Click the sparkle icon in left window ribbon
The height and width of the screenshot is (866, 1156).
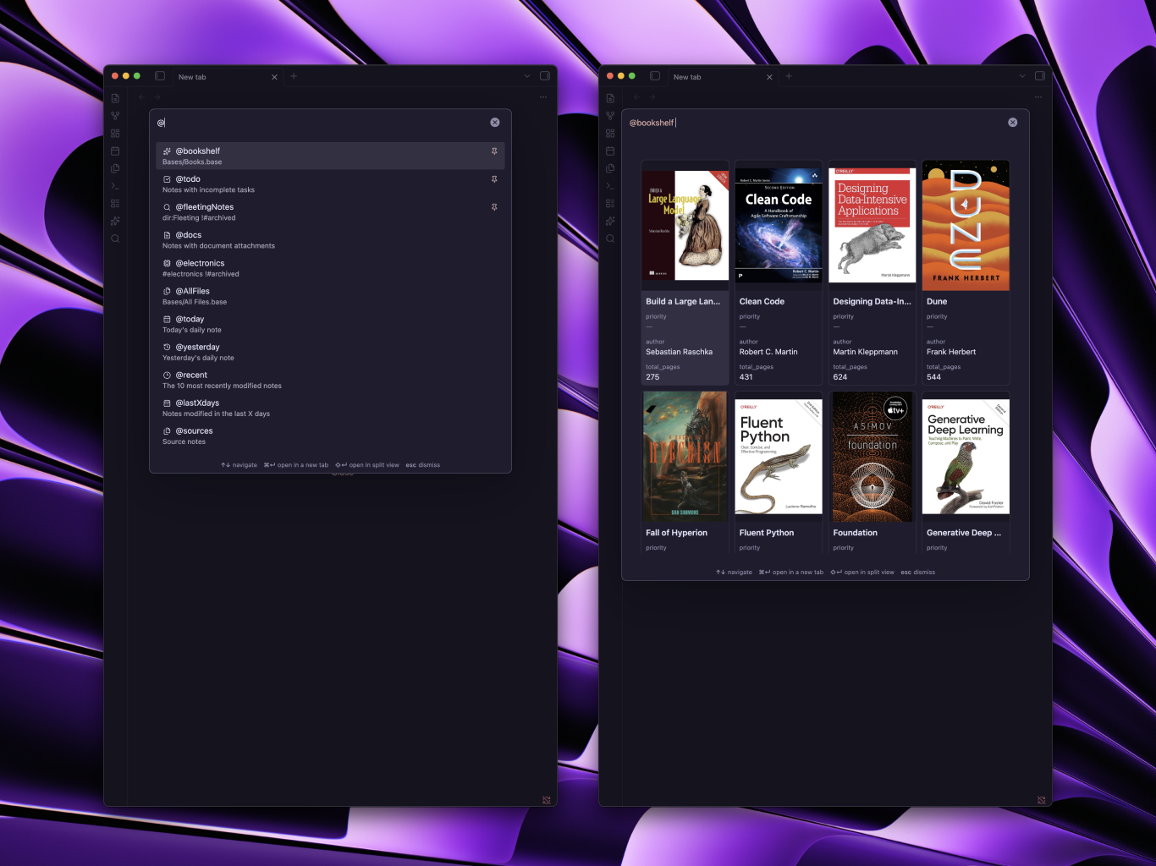click(115, 222)
